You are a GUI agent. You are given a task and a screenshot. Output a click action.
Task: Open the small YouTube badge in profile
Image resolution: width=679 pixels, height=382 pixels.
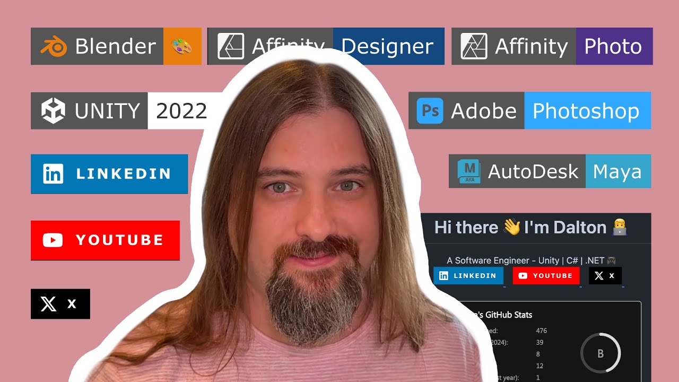[546, 276]
